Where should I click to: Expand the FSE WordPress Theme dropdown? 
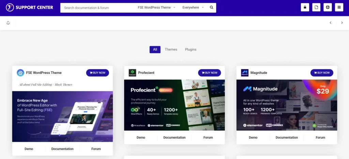point(156,7)
